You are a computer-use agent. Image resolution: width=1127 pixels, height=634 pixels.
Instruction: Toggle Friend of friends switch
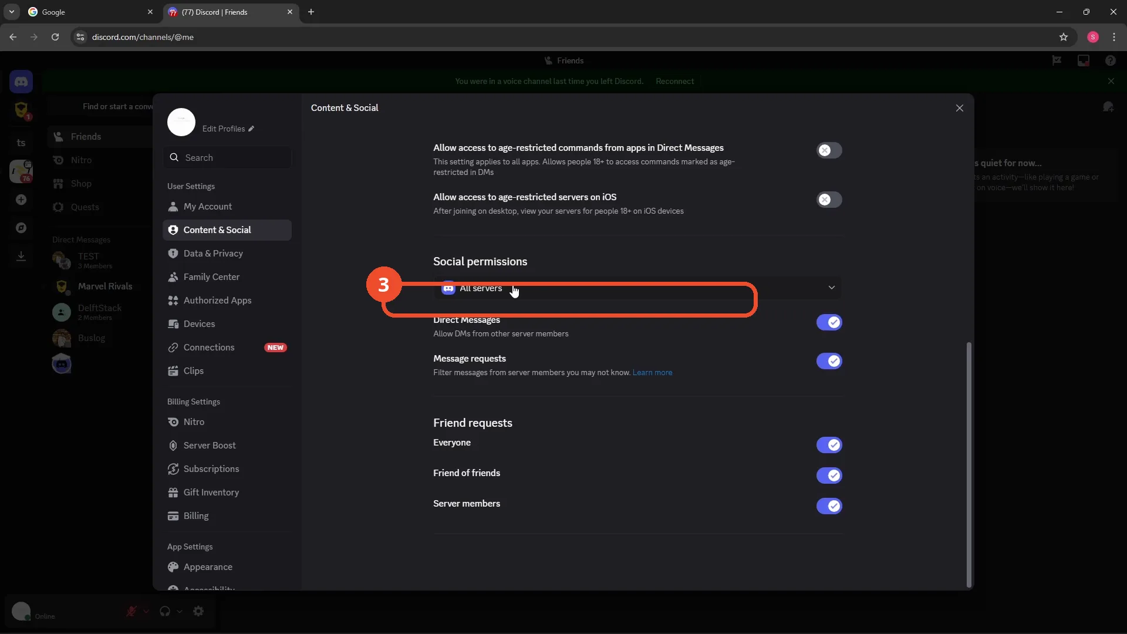(829, 475)
